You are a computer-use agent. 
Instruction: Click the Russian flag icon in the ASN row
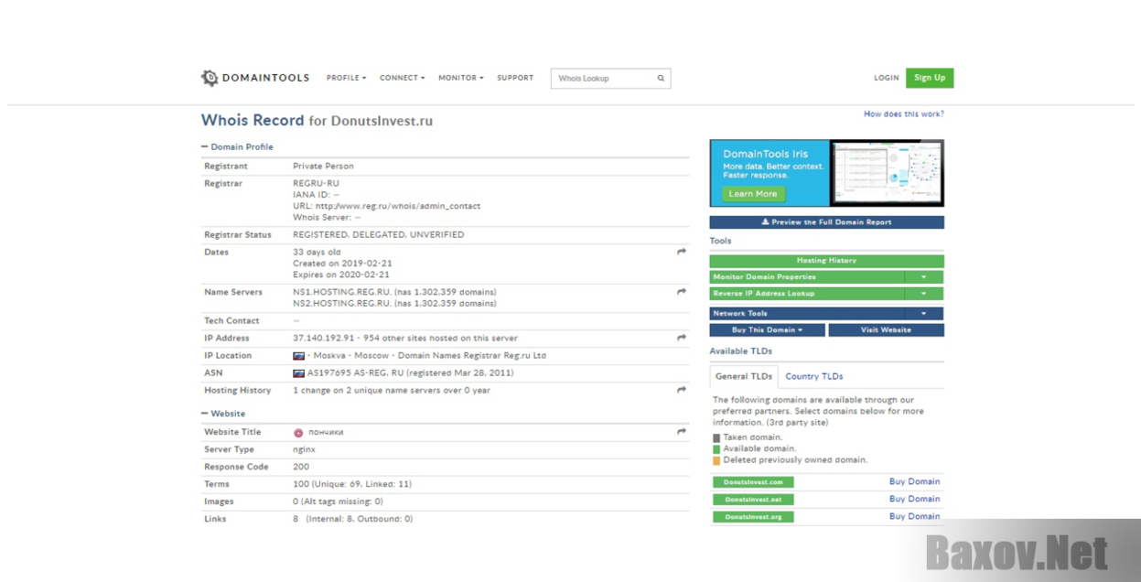pos(298,373)
